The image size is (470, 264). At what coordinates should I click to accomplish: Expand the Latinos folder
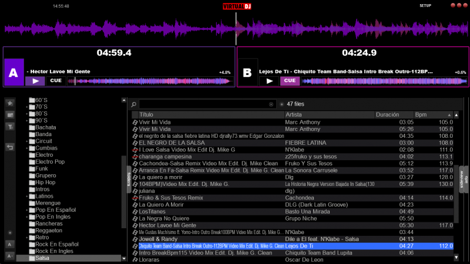27,196
